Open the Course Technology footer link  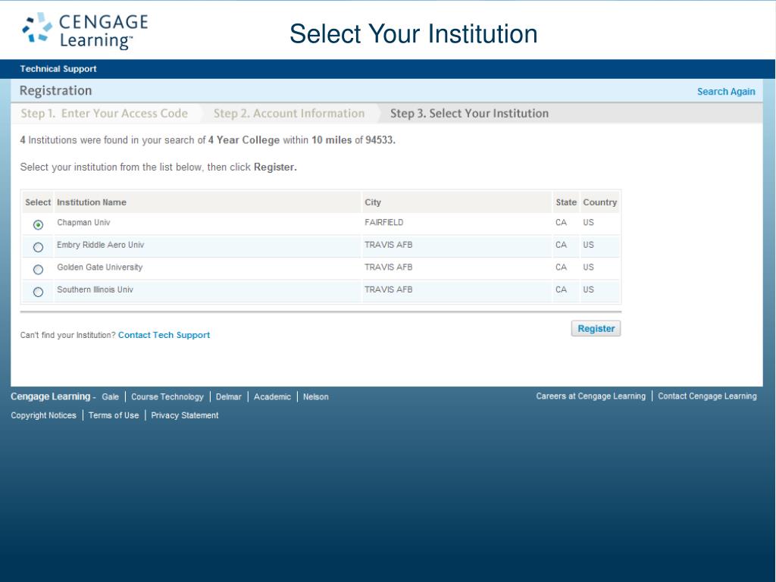pos(167,397)
